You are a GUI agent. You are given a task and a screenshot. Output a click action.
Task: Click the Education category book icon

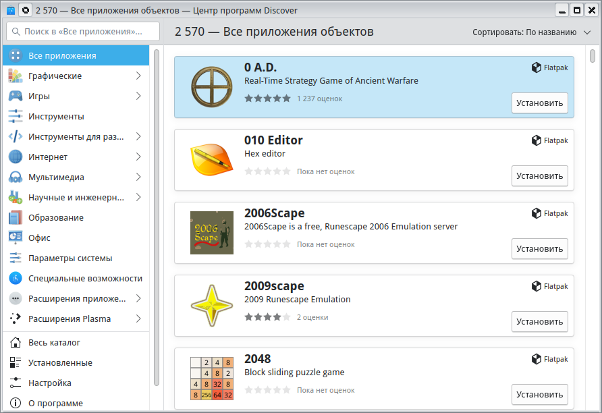16,218
